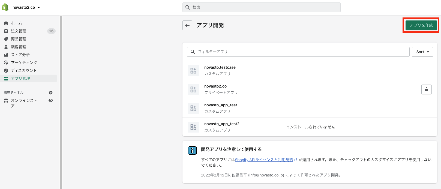Viewport: 441px width, 189px height.
Task: Click the sidebar vertical scrollbar
Action: click(x=61, y=102)
